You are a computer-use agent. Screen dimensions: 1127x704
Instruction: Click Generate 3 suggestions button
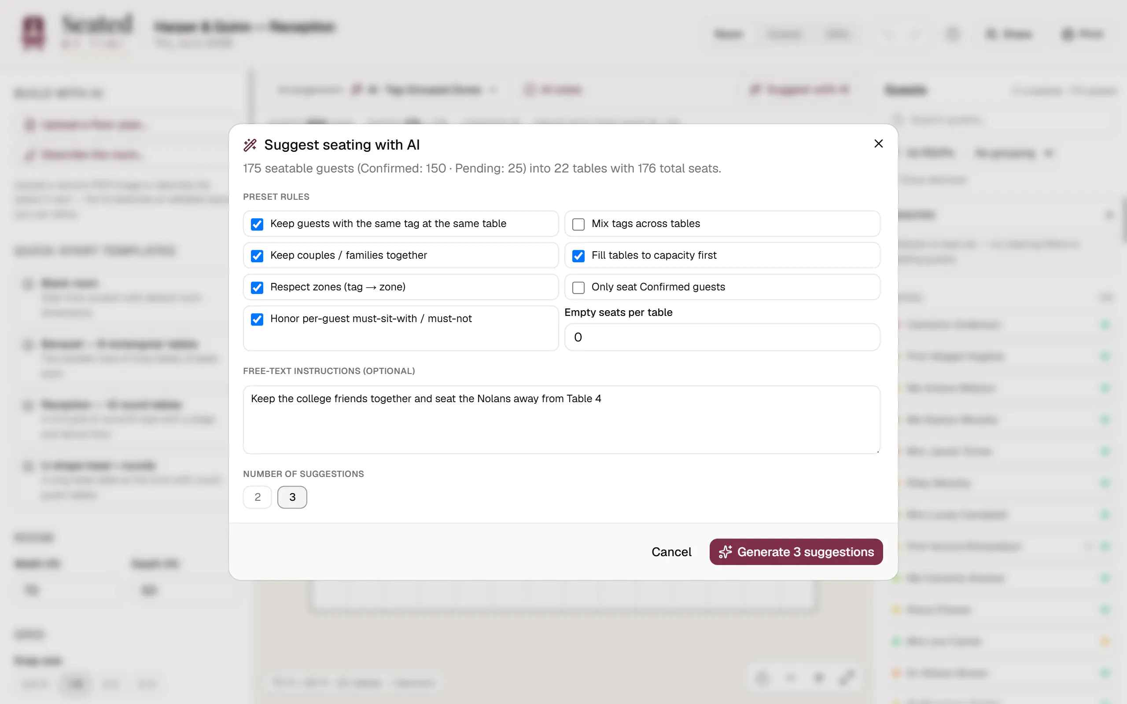[x=796, y=552]
